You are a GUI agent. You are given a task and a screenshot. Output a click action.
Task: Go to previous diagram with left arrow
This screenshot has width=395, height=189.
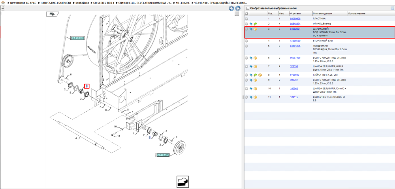point(231,8)
